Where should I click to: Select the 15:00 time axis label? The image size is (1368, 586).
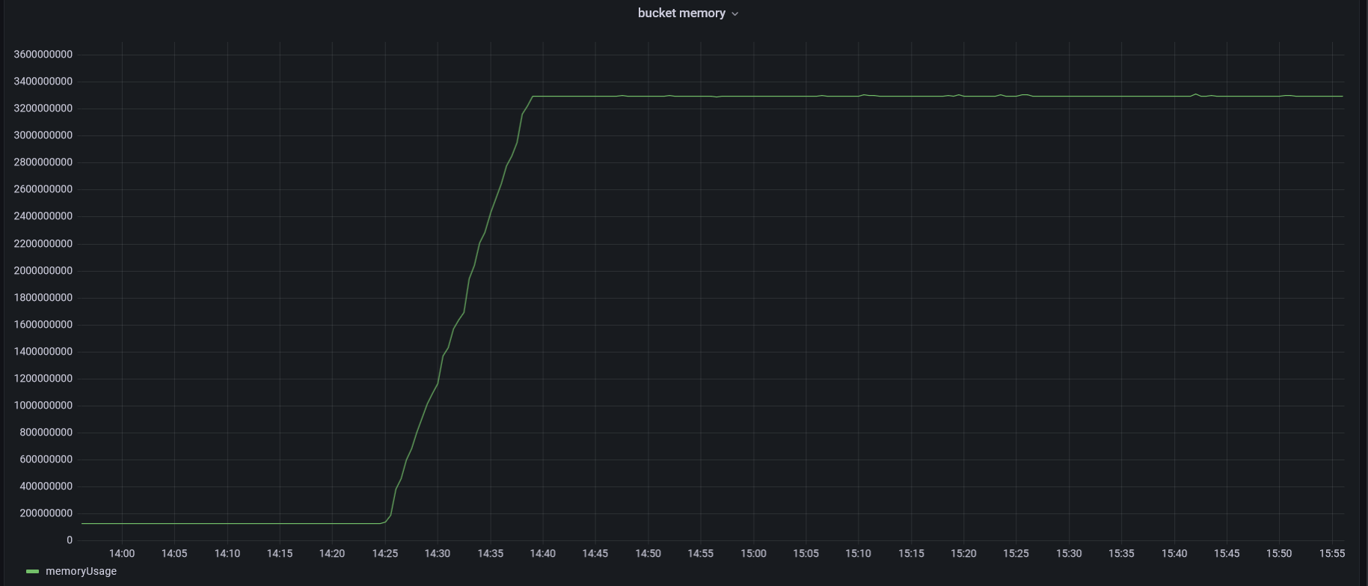[x=753, y=554]
